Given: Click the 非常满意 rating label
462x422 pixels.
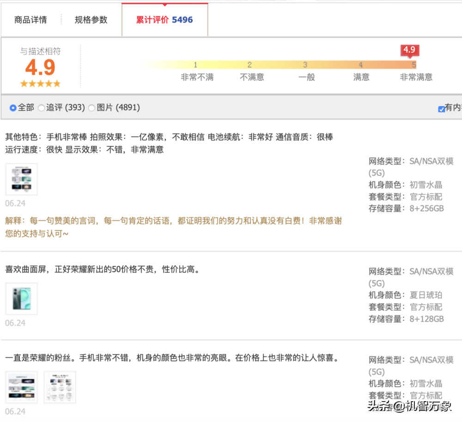Looking at the screenshot, I should pyautogui.click(x=416, y=77).
